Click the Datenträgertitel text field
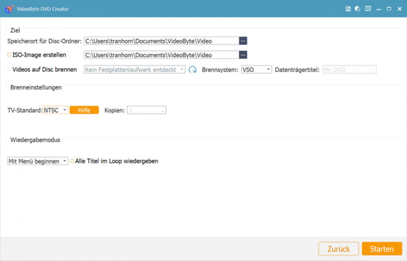407x261 pixels. tap(349, 69)
